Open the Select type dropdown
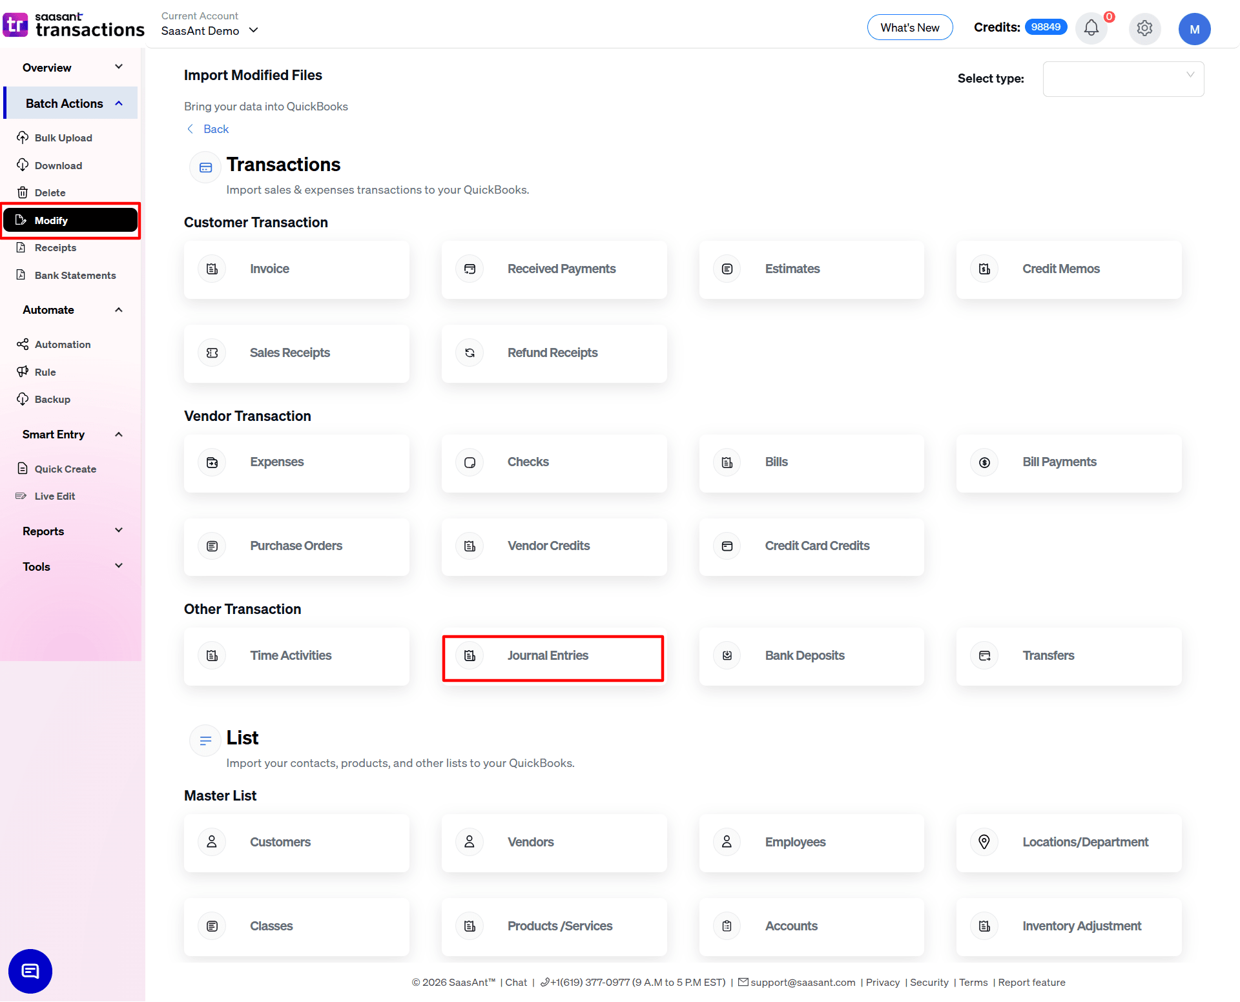 [x=1123, y=79]
